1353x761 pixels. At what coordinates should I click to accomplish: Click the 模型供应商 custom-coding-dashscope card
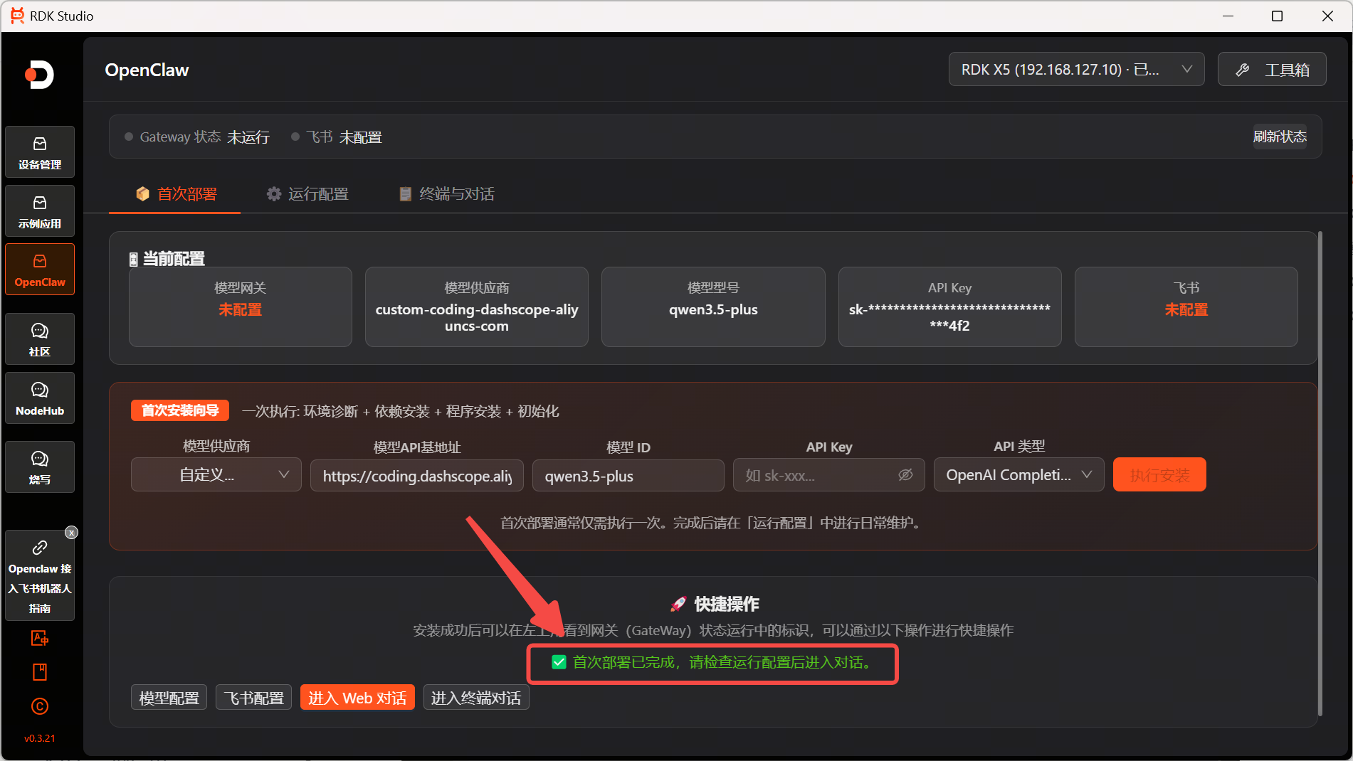pos(477,307)
